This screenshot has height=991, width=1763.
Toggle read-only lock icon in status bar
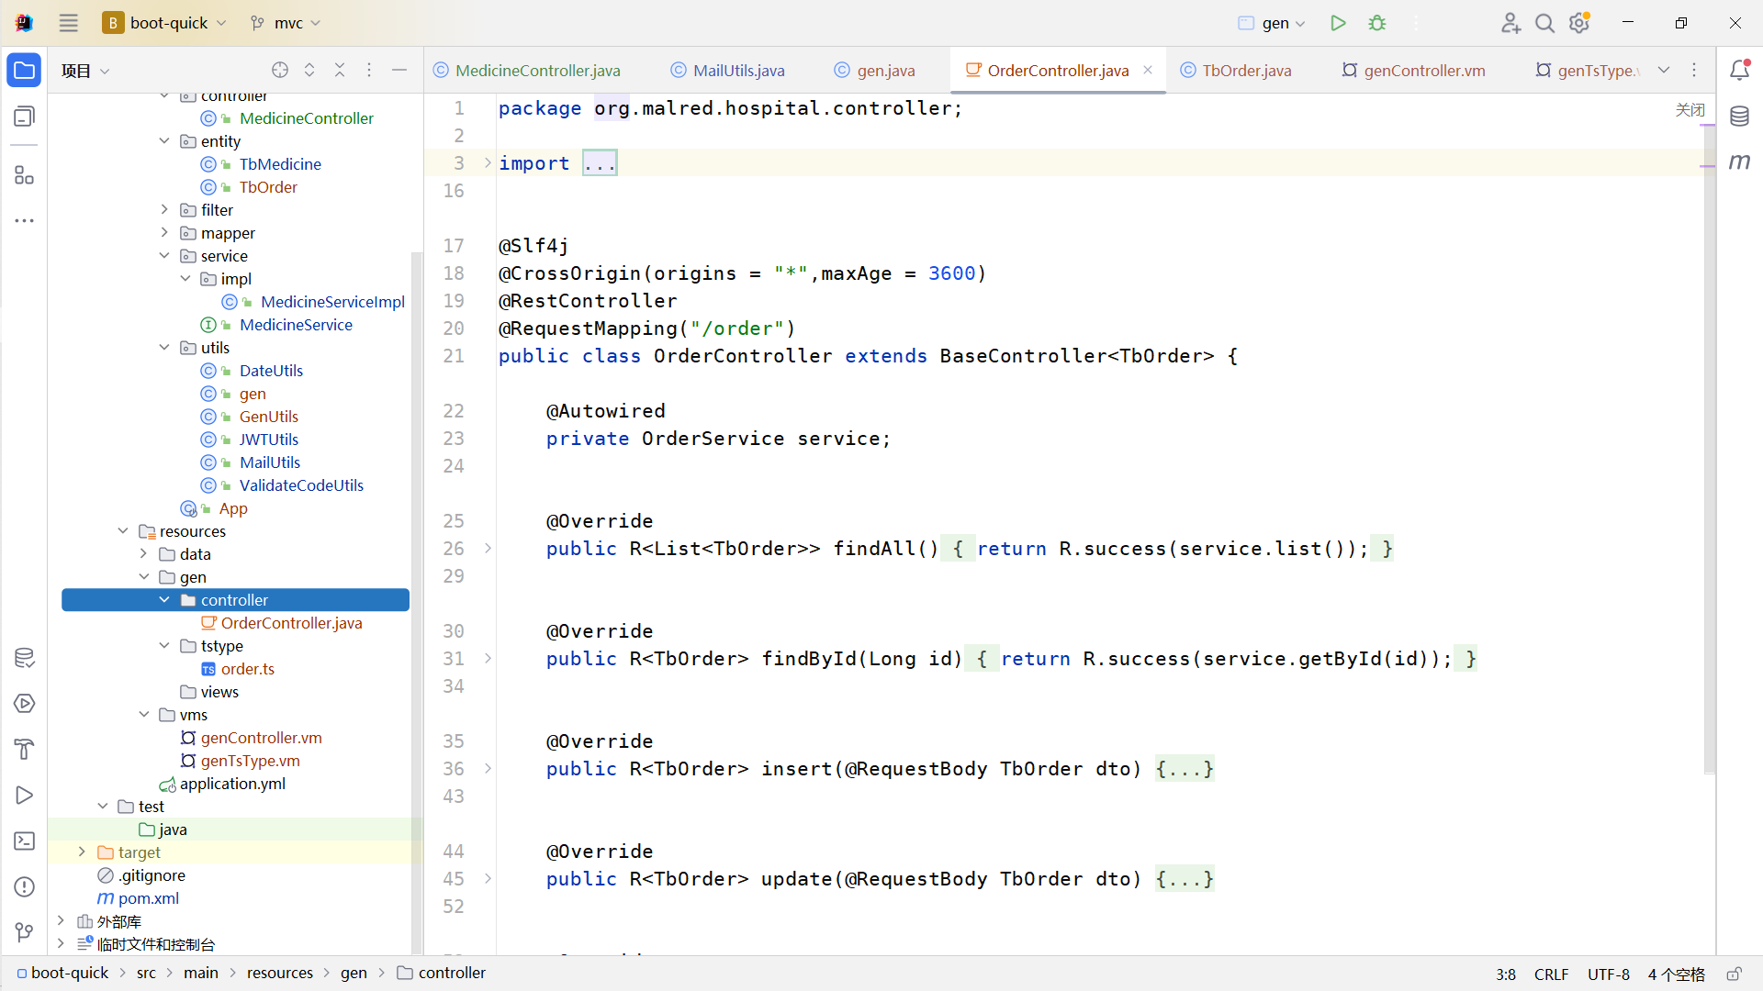coord(1735,974)
